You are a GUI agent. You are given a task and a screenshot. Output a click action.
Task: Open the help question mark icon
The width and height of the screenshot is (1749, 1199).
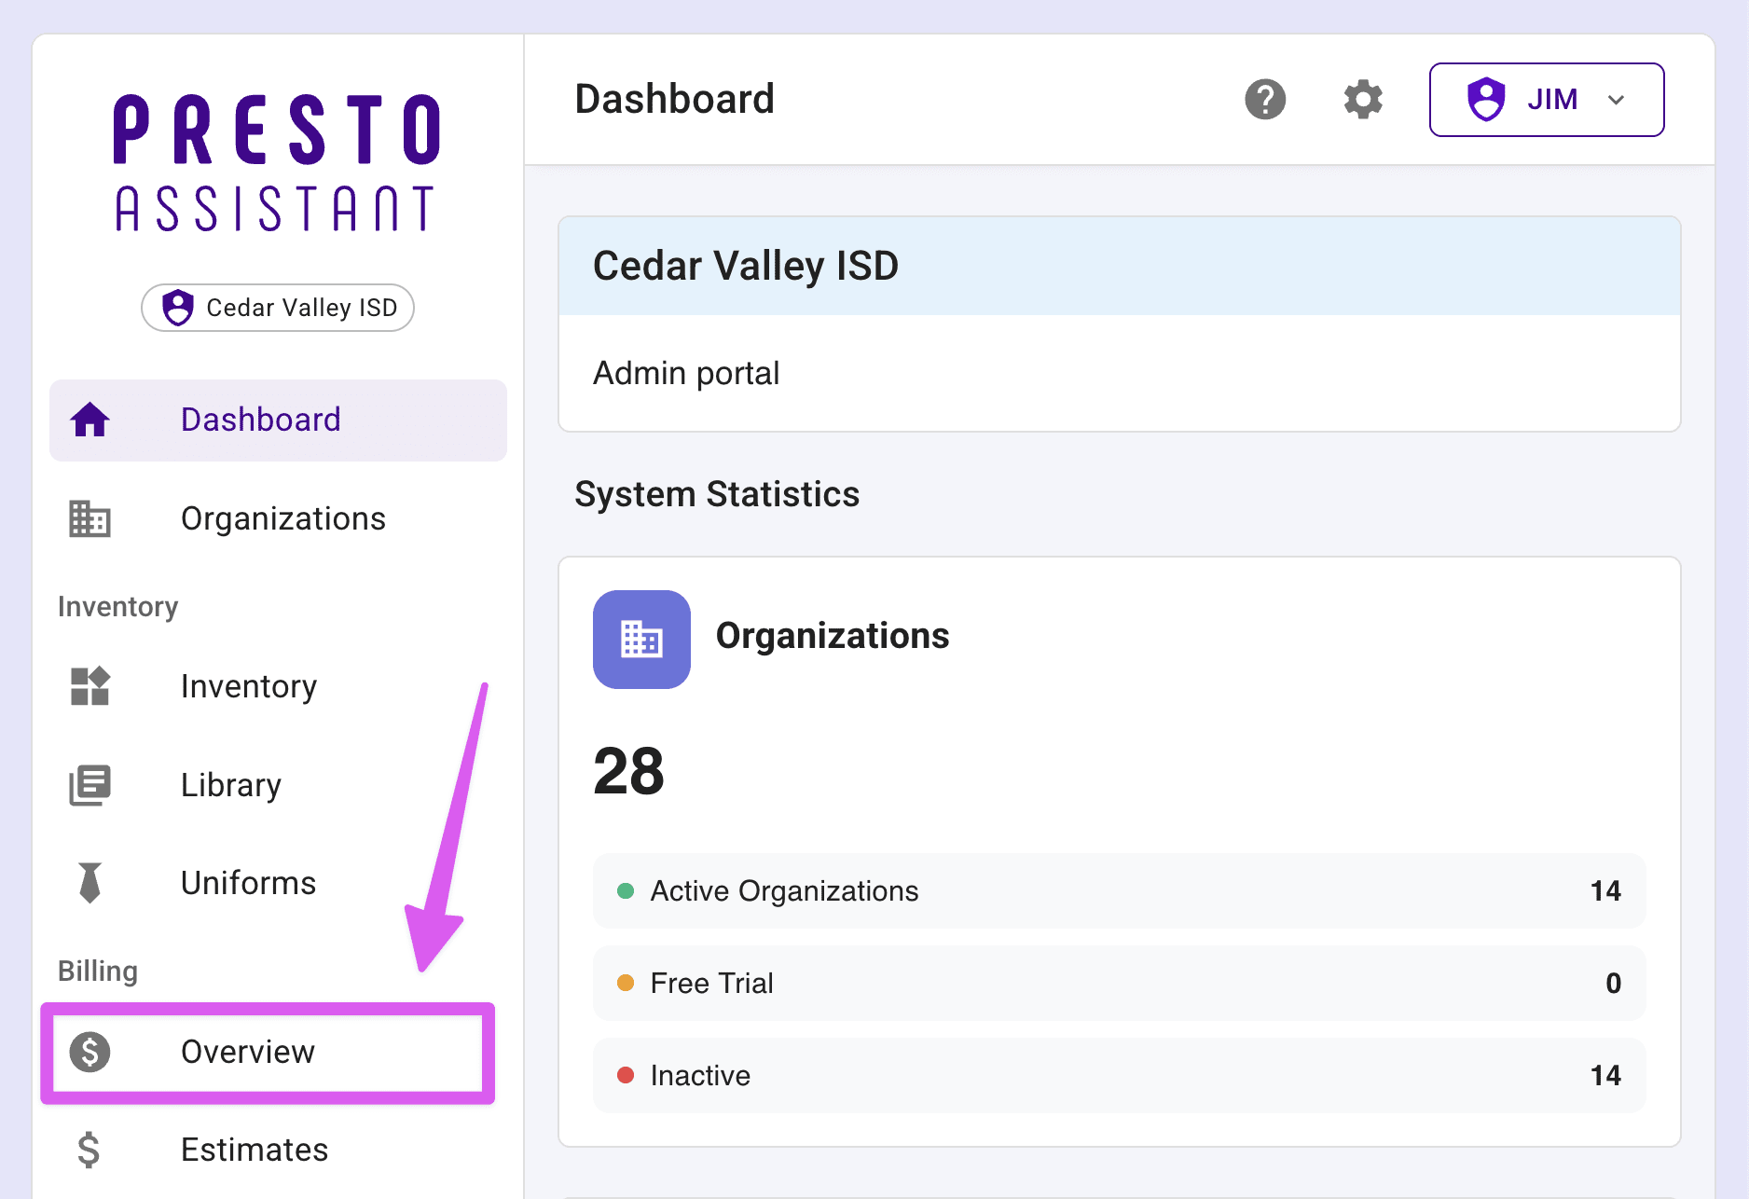[1265, 99]
